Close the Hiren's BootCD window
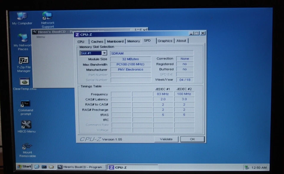284x174 pixels. coord(145,30)
